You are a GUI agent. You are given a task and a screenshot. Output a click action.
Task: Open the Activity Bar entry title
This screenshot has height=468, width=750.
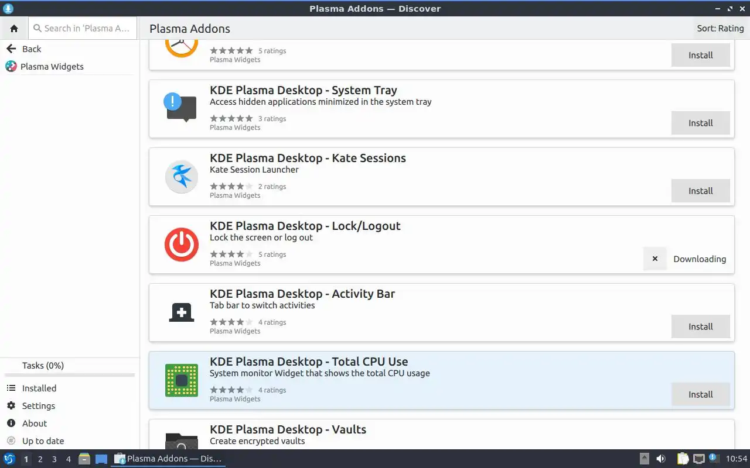[x=302, y=294]
